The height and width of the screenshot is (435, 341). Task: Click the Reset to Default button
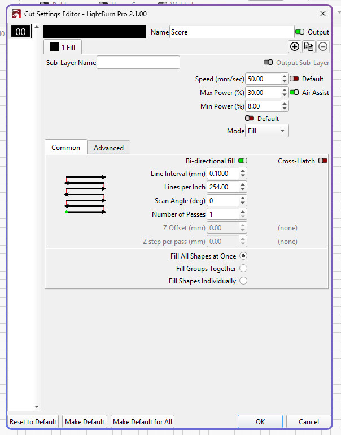[33, 421]
